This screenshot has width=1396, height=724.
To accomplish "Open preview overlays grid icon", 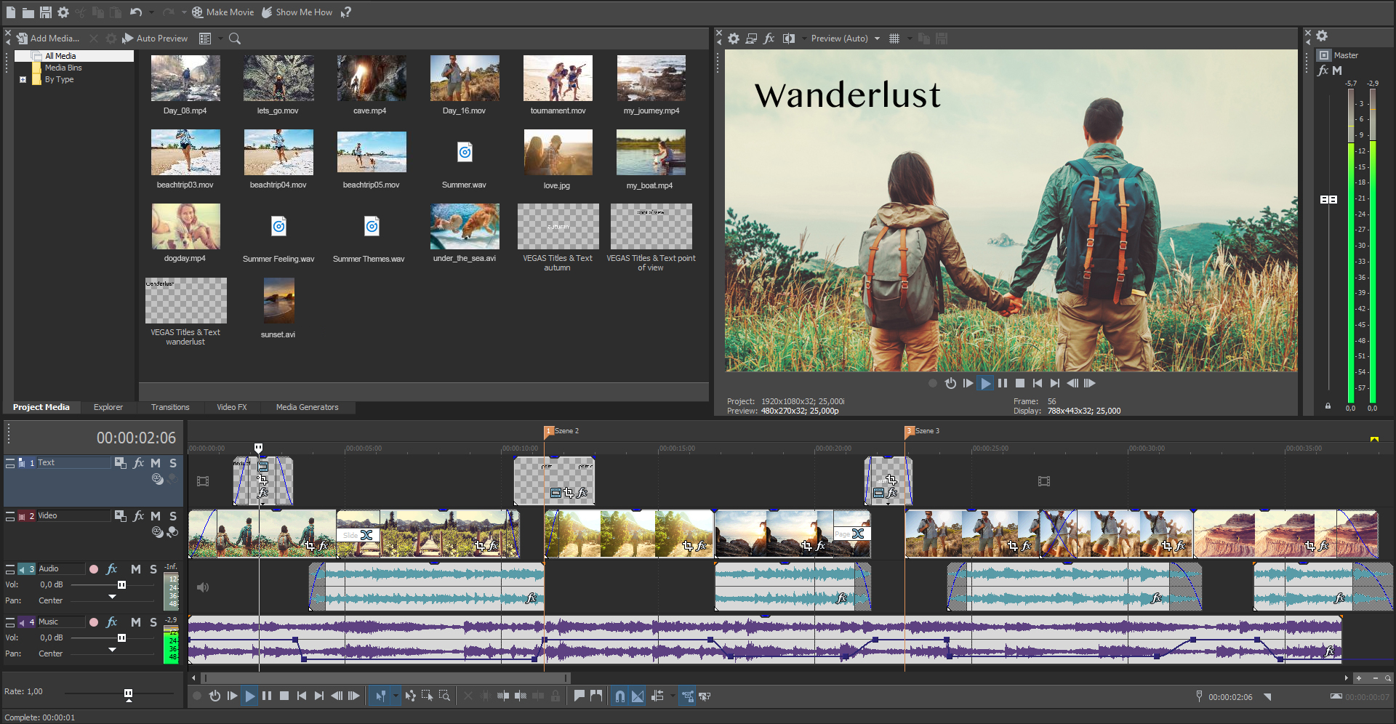I will pyautogui.click(x=894, y=39).
